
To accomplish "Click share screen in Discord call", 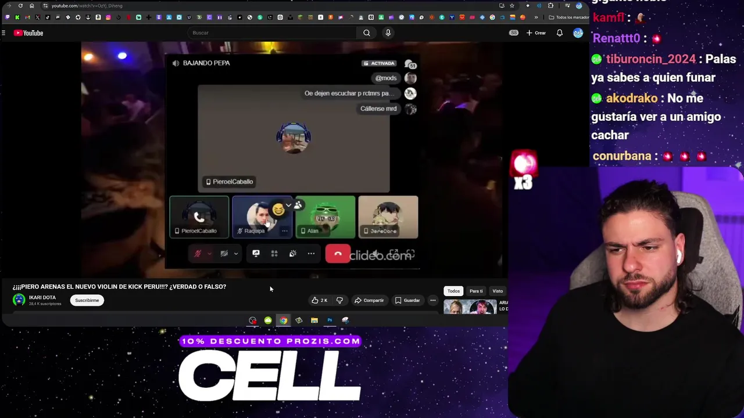I will coord(256,254).
